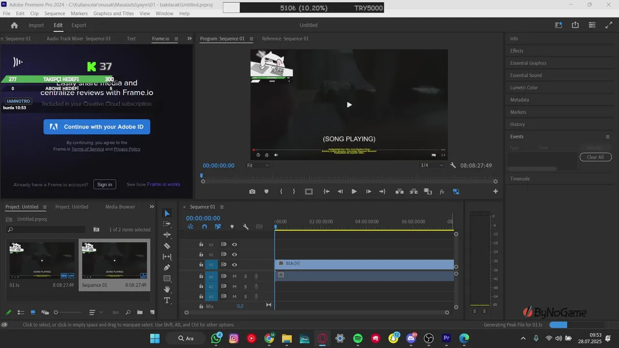Select the Pen tool
619x348 pixels.
click(167, 267)
